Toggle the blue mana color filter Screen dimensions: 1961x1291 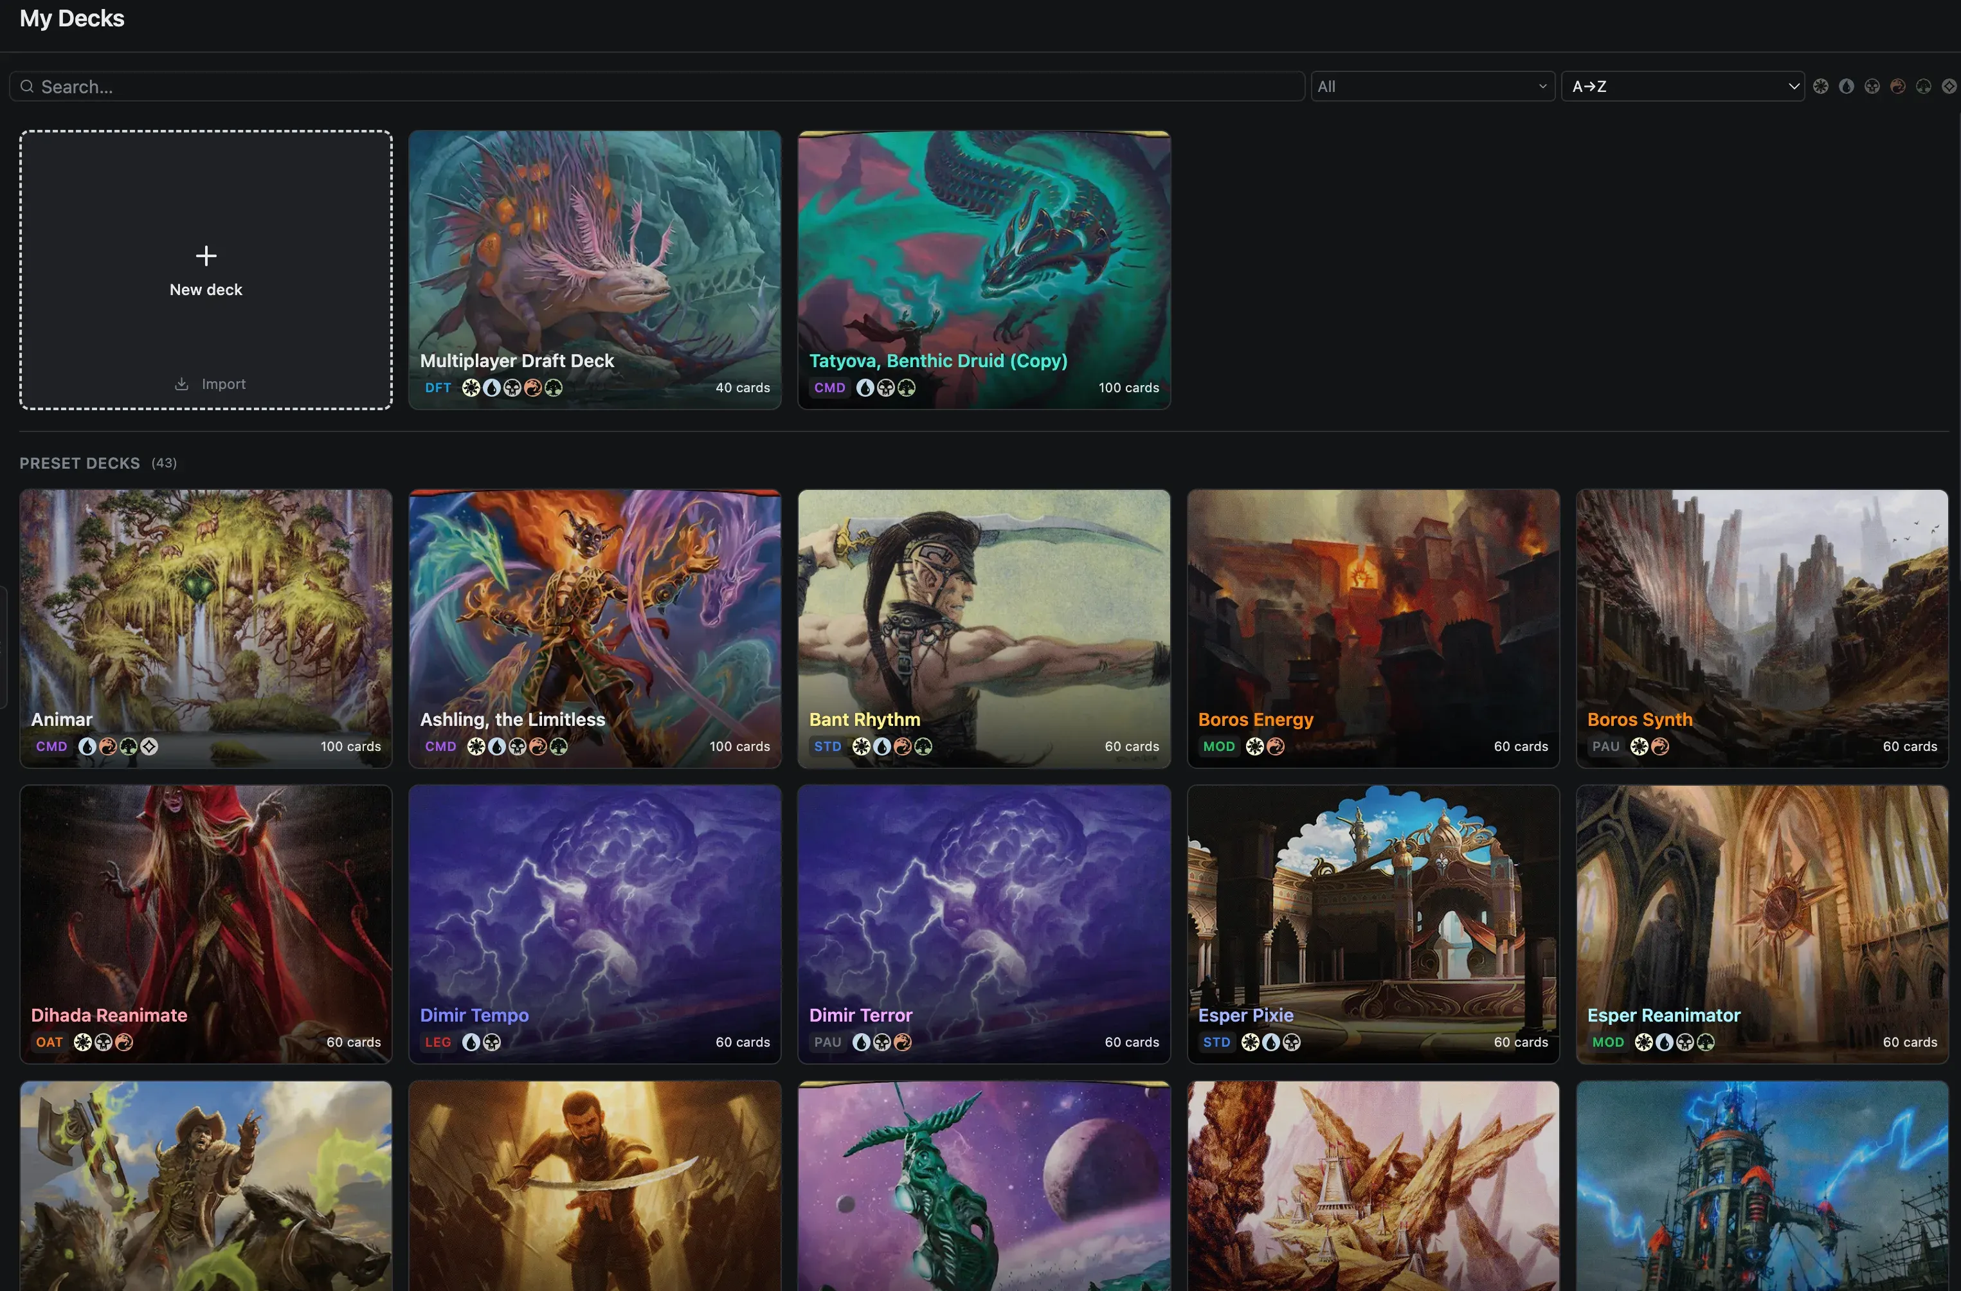coord(1846,87)
